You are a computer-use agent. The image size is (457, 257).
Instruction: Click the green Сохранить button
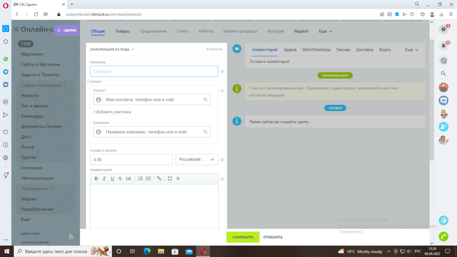click(243, 237)
